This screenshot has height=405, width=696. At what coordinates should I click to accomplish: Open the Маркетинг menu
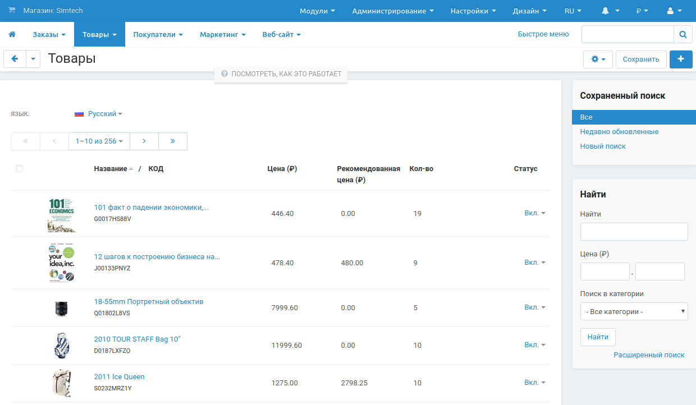[222, 35]
